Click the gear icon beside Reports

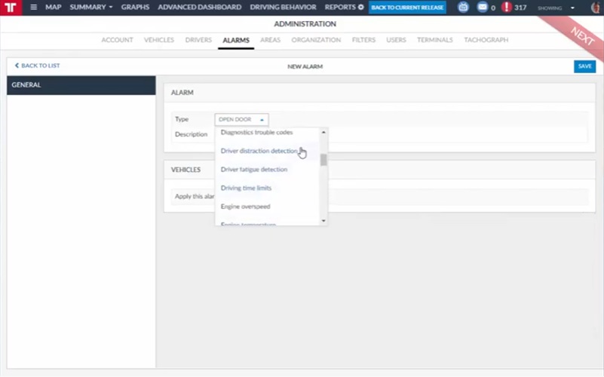point(360,8)
